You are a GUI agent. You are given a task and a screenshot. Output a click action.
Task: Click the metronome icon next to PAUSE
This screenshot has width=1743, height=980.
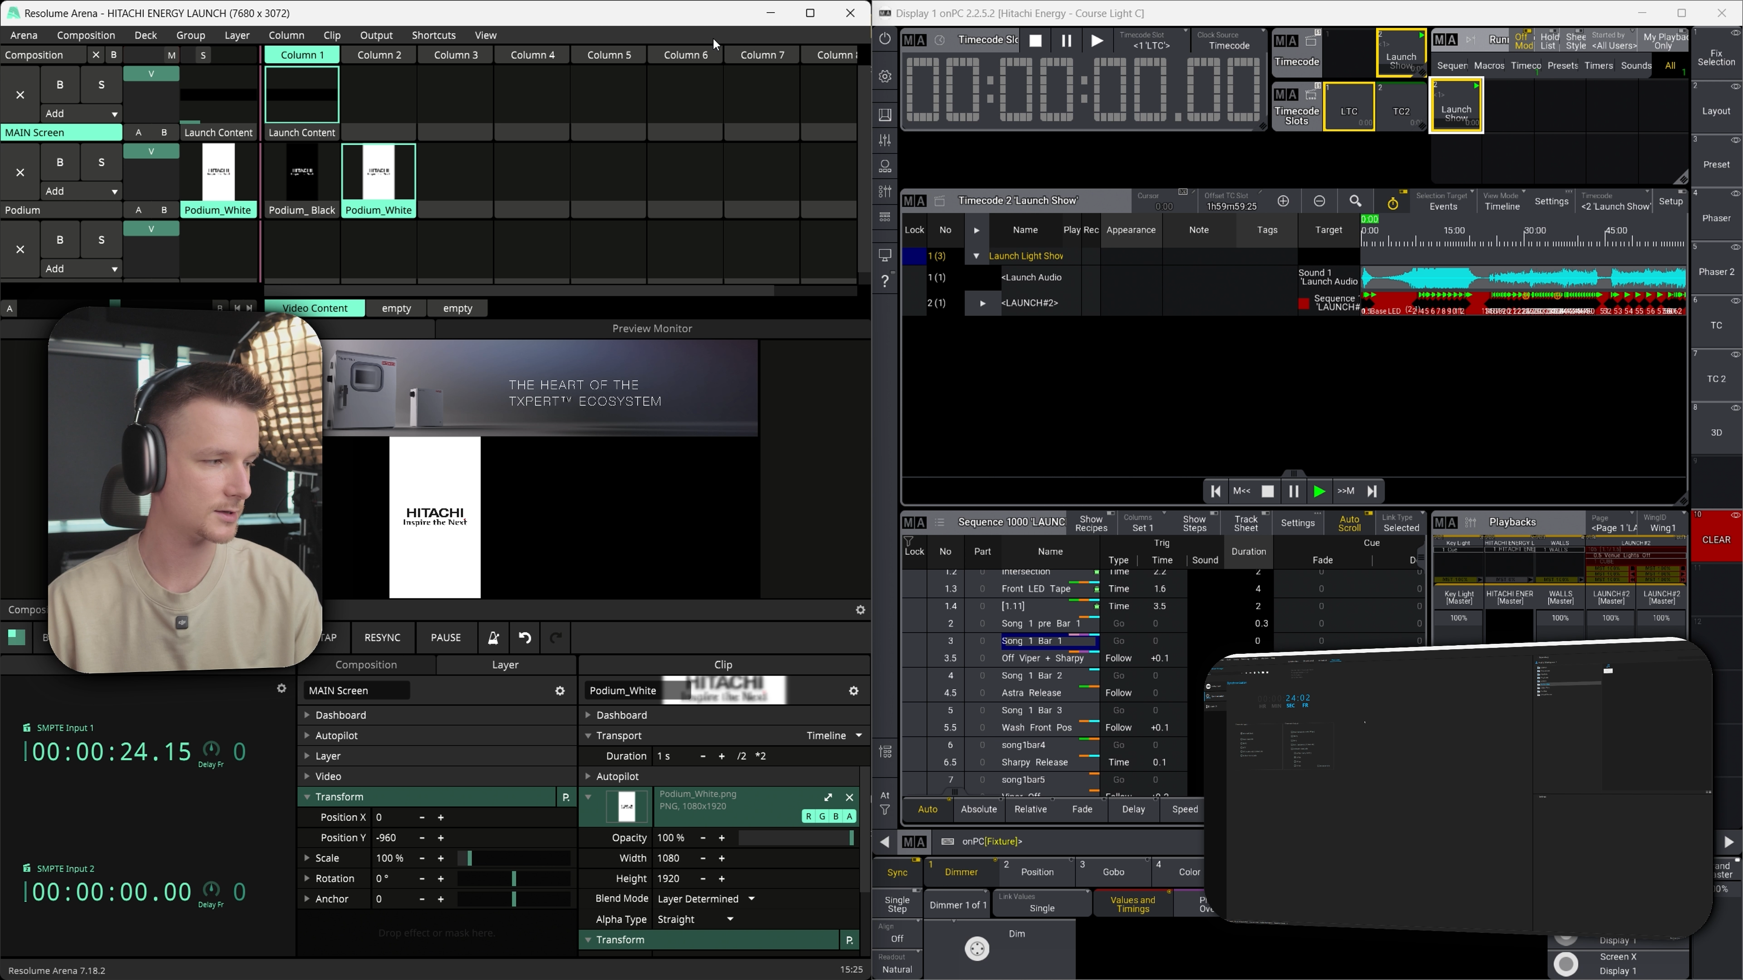pyautogui.click(x=493, y=637)
